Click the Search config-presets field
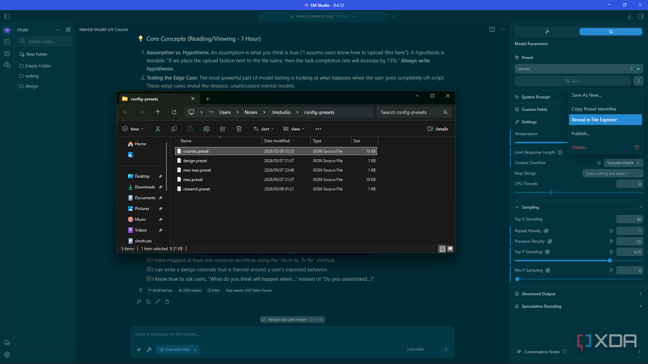Viewport: 648px width, 364px height. 414,112
